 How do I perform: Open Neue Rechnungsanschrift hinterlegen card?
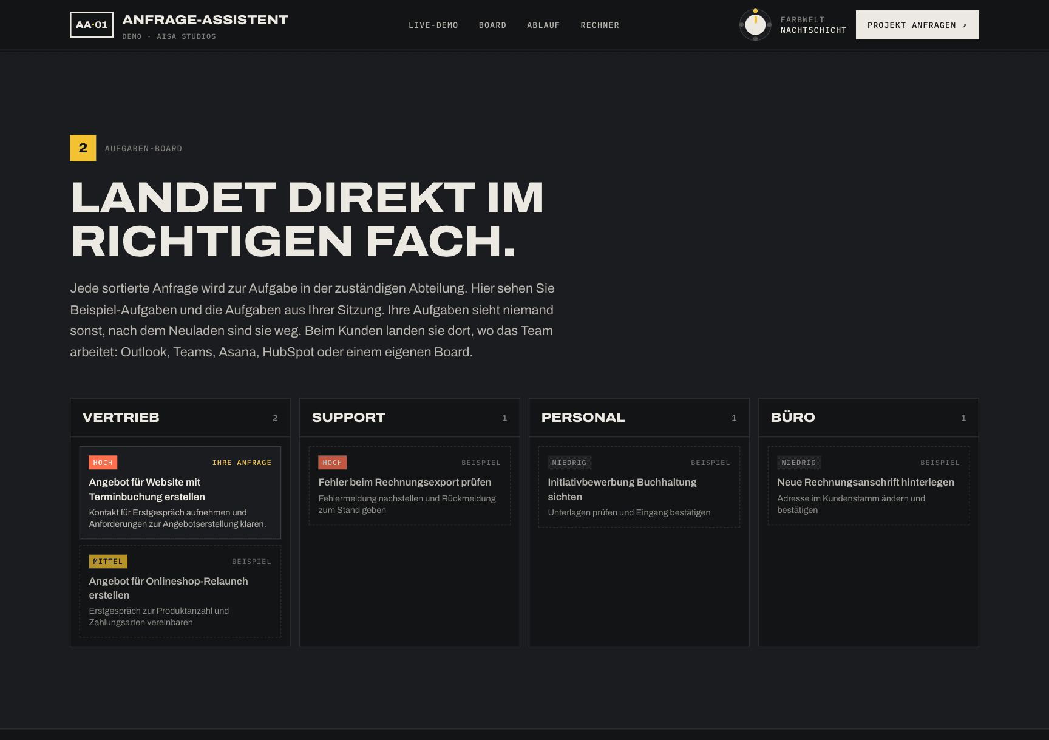(869, 486)
